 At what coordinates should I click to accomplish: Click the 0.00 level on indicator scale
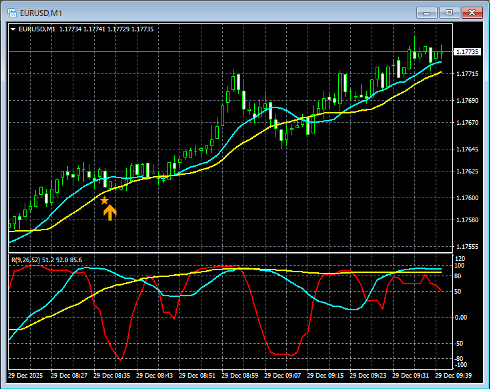[461, 318]
